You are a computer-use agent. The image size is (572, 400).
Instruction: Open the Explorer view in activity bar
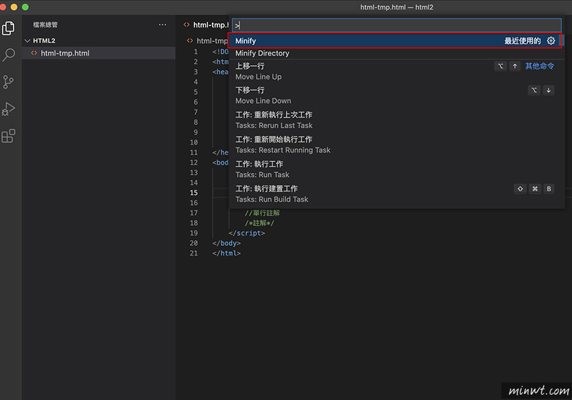pyautogui.click(x=8, y=28)
